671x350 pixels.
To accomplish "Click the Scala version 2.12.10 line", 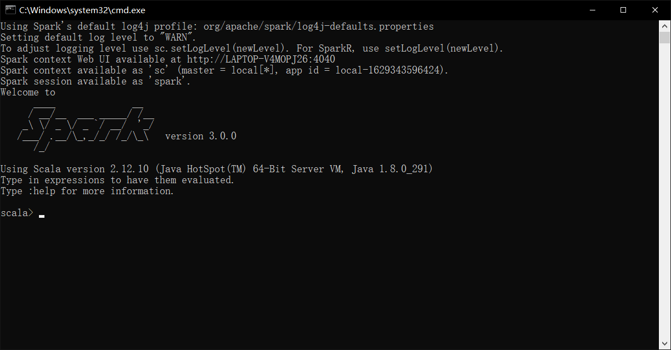I will 110,168.
